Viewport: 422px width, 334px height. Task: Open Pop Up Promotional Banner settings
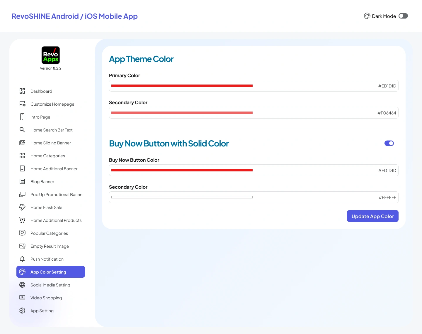point(51,195)
